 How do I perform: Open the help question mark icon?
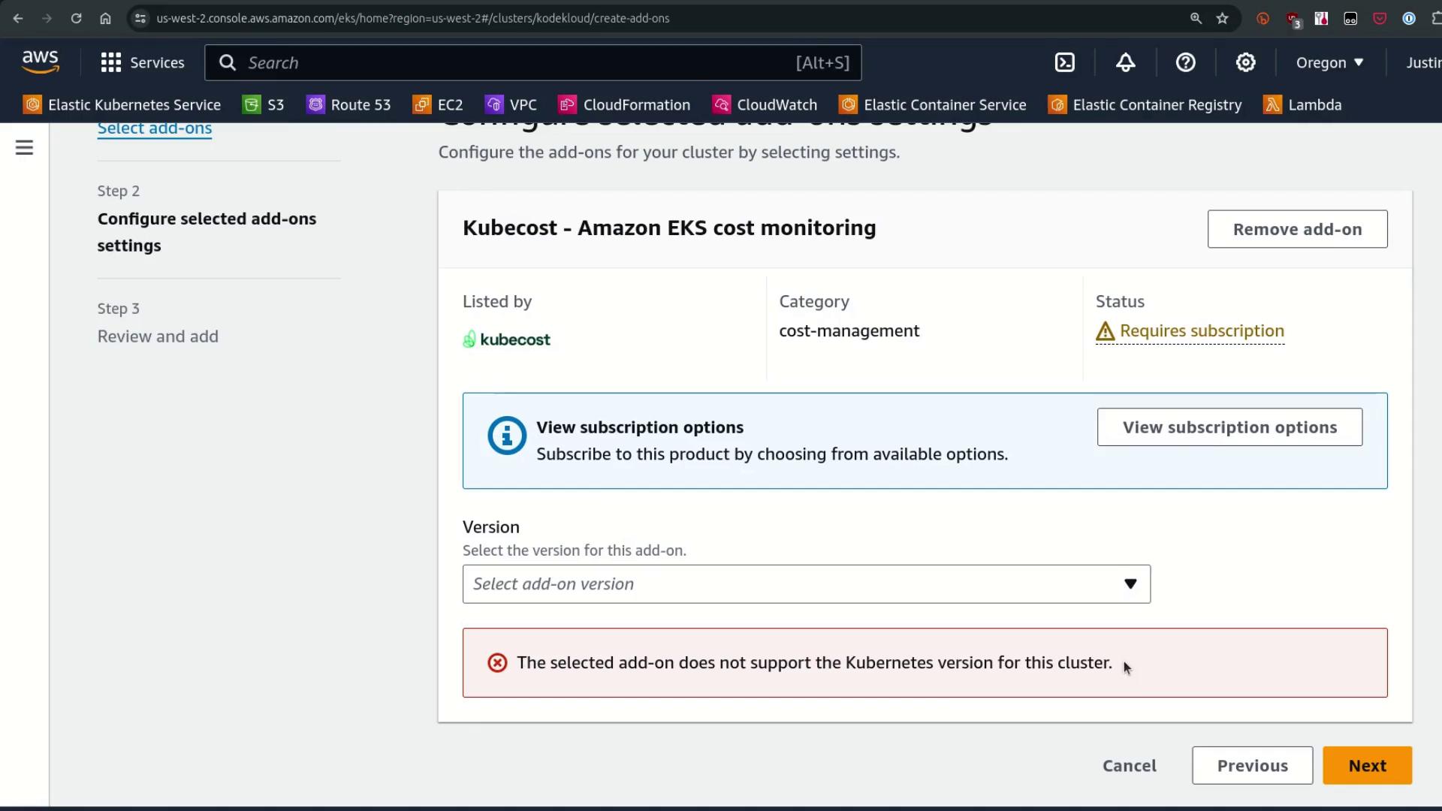1185,62
